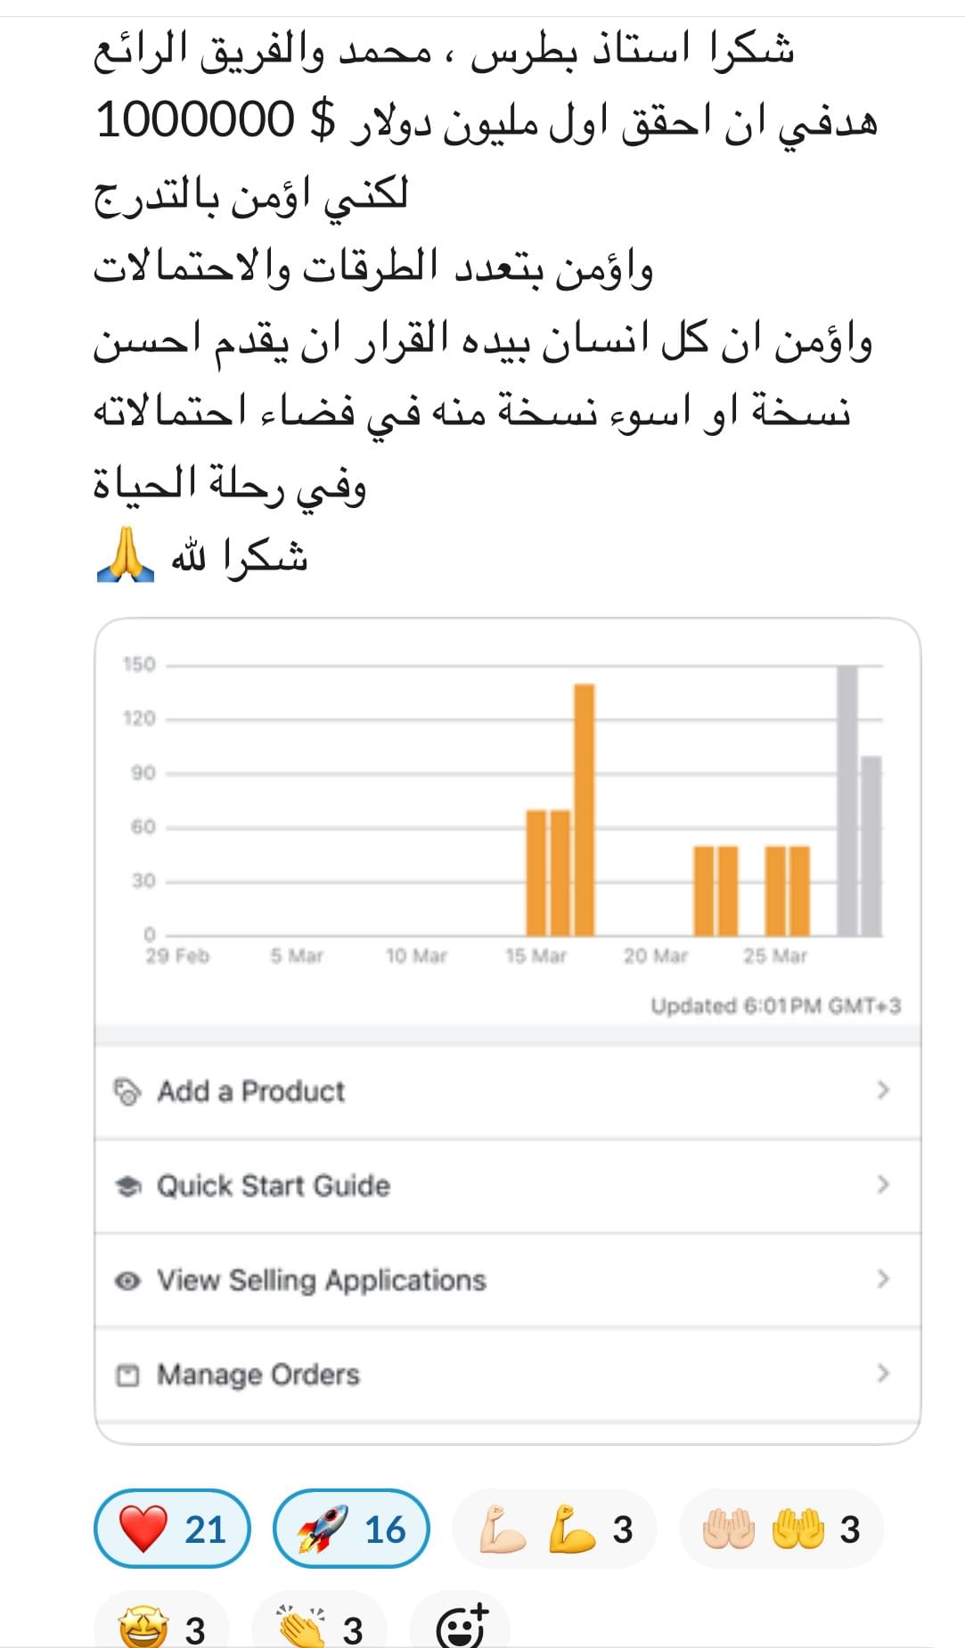Click the graduation cap Quick Start icon

pyautogui.click(x=127, y=1186)
